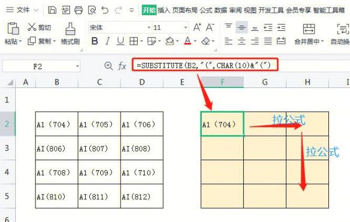350x222 pixels.
Task: Click the 合并居中 merge icon
Action: [309, 29]
